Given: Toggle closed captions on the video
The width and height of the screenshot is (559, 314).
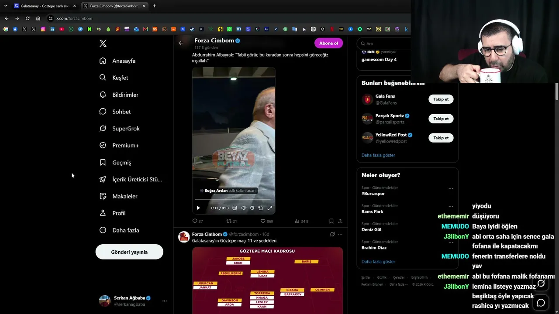Looking at the screenshot, I should point(235,208).
